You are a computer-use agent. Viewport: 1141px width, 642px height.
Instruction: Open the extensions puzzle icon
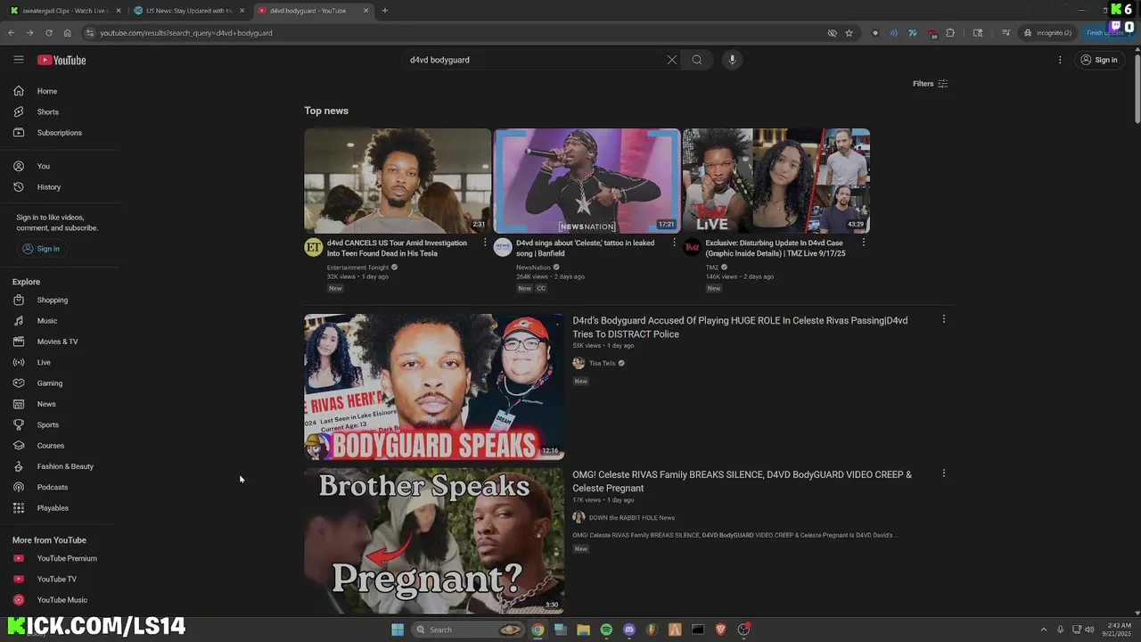[x=950, y=33]
